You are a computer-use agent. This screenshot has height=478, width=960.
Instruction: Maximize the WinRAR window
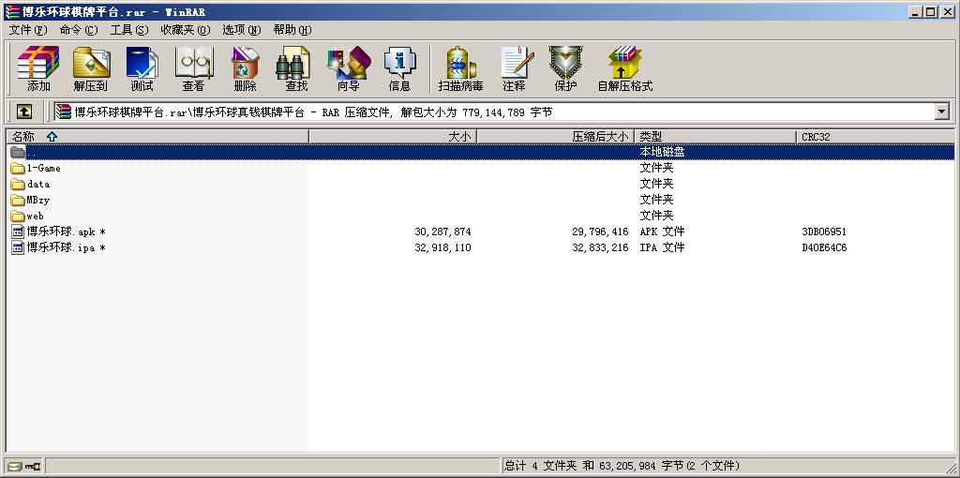(931, 11)
